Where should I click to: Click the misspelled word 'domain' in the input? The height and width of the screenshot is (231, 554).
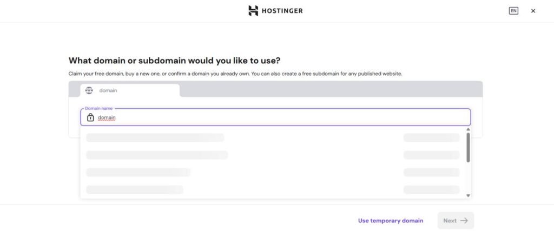click(107, 118)
